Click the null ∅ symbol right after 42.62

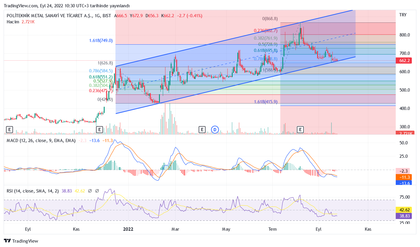pos(90,191)
